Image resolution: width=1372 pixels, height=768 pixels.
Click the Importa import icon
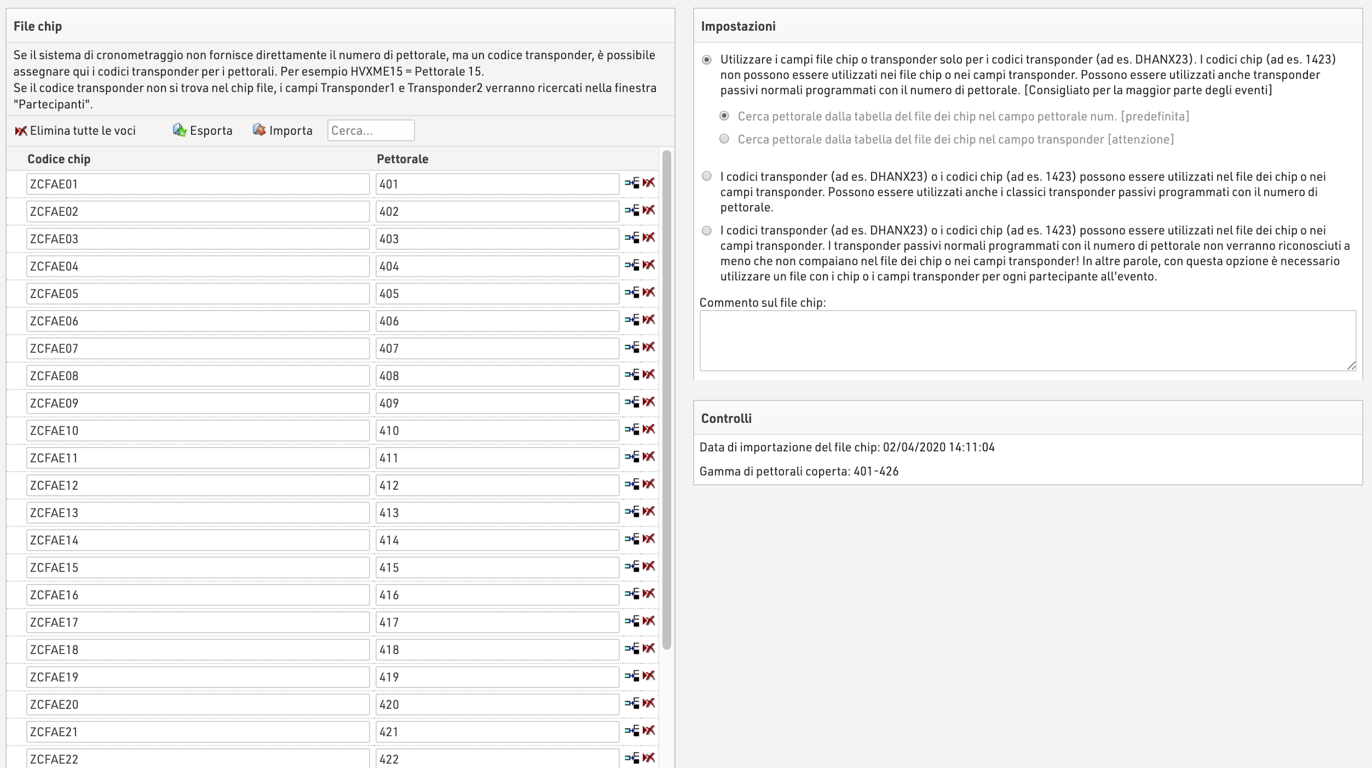tap(259, 130)
